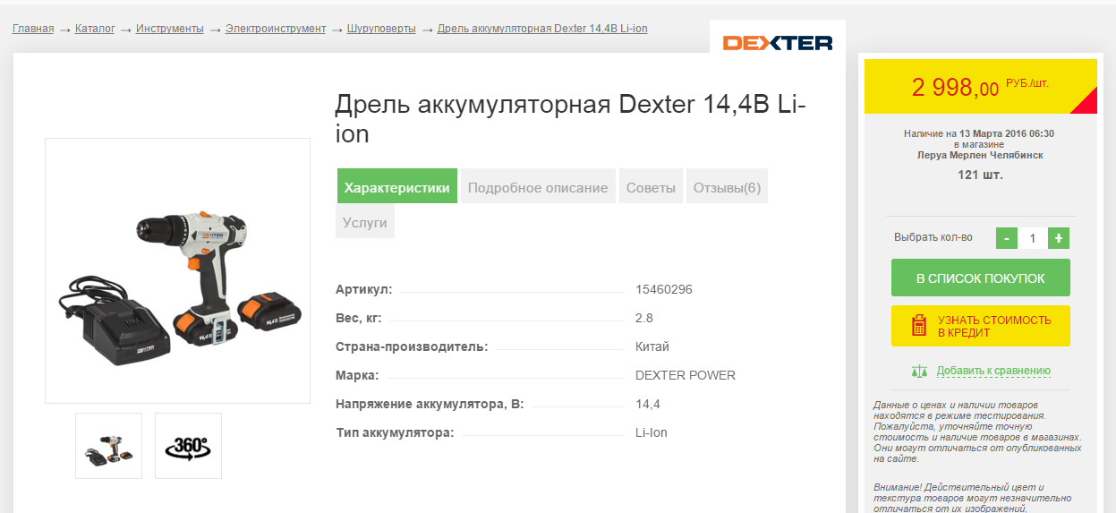Click the stock count 121 шт.
Image resolution: width=1116 pixels, height=513 pixels.
pyautogui.click(x=980, y=175)
